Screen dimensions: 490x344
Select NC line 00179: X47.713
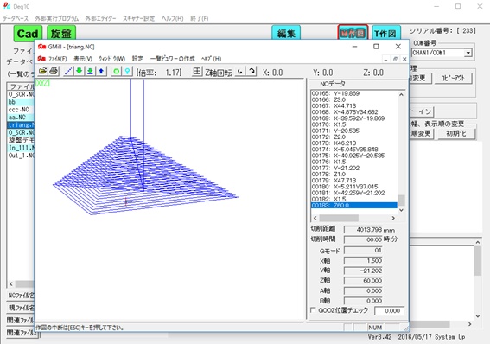(x=354, y=181)
